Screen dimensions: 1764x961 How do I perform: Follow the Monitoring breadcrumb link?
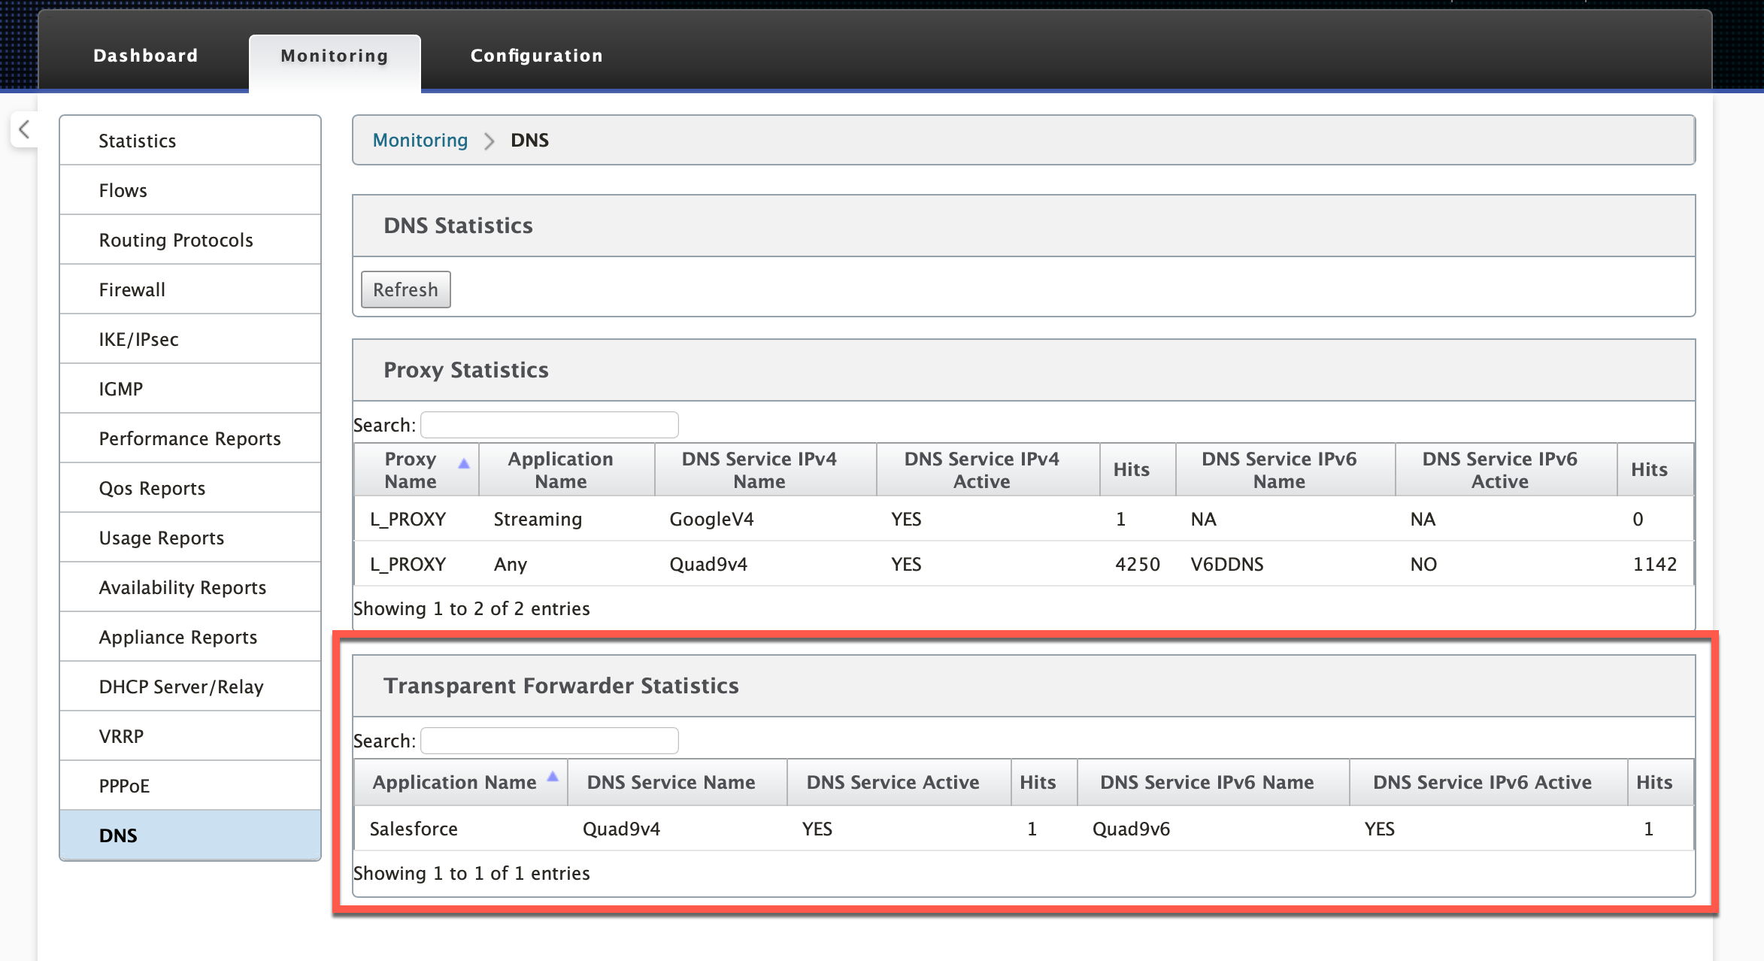tap(420, 141)
